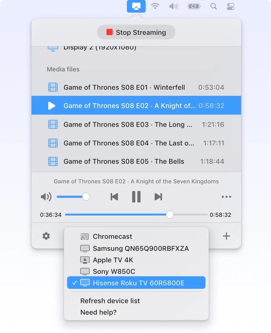Click Stop Streaming button

136,32
